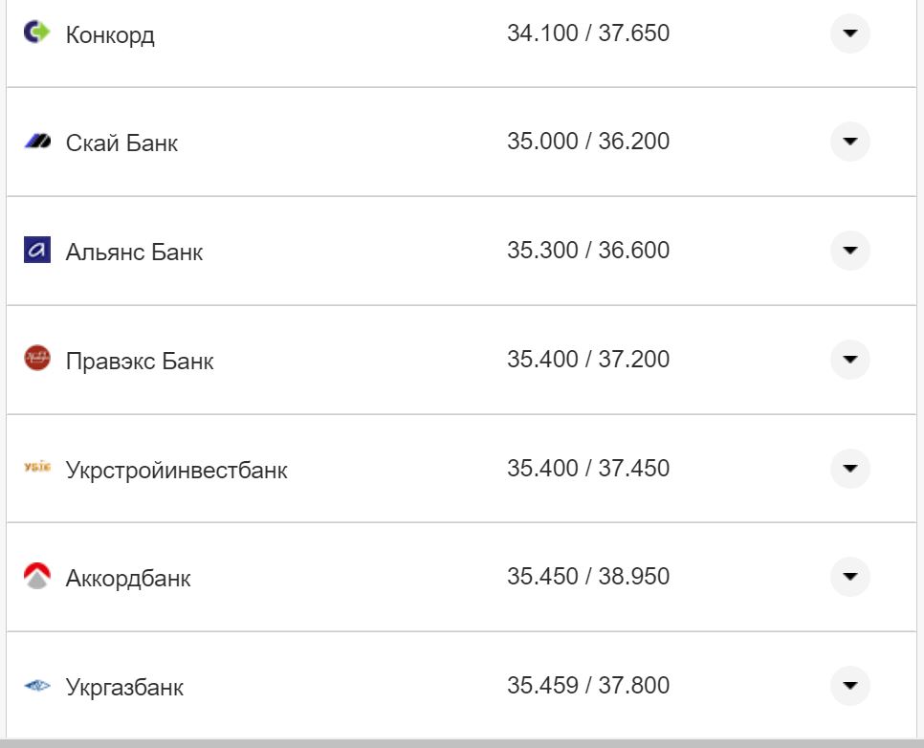Viewport: 924px width, 748px height.
Task: Expand the Укргазбанк row arrow
Action: (849, 686)
